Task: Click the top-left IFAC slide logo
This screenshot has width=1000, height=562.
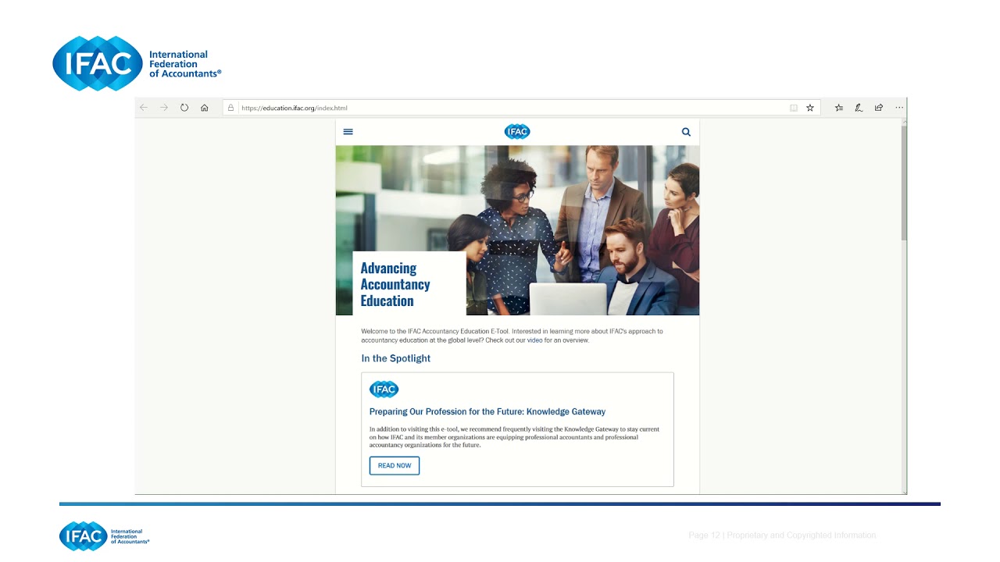Action: pos(137,64)
